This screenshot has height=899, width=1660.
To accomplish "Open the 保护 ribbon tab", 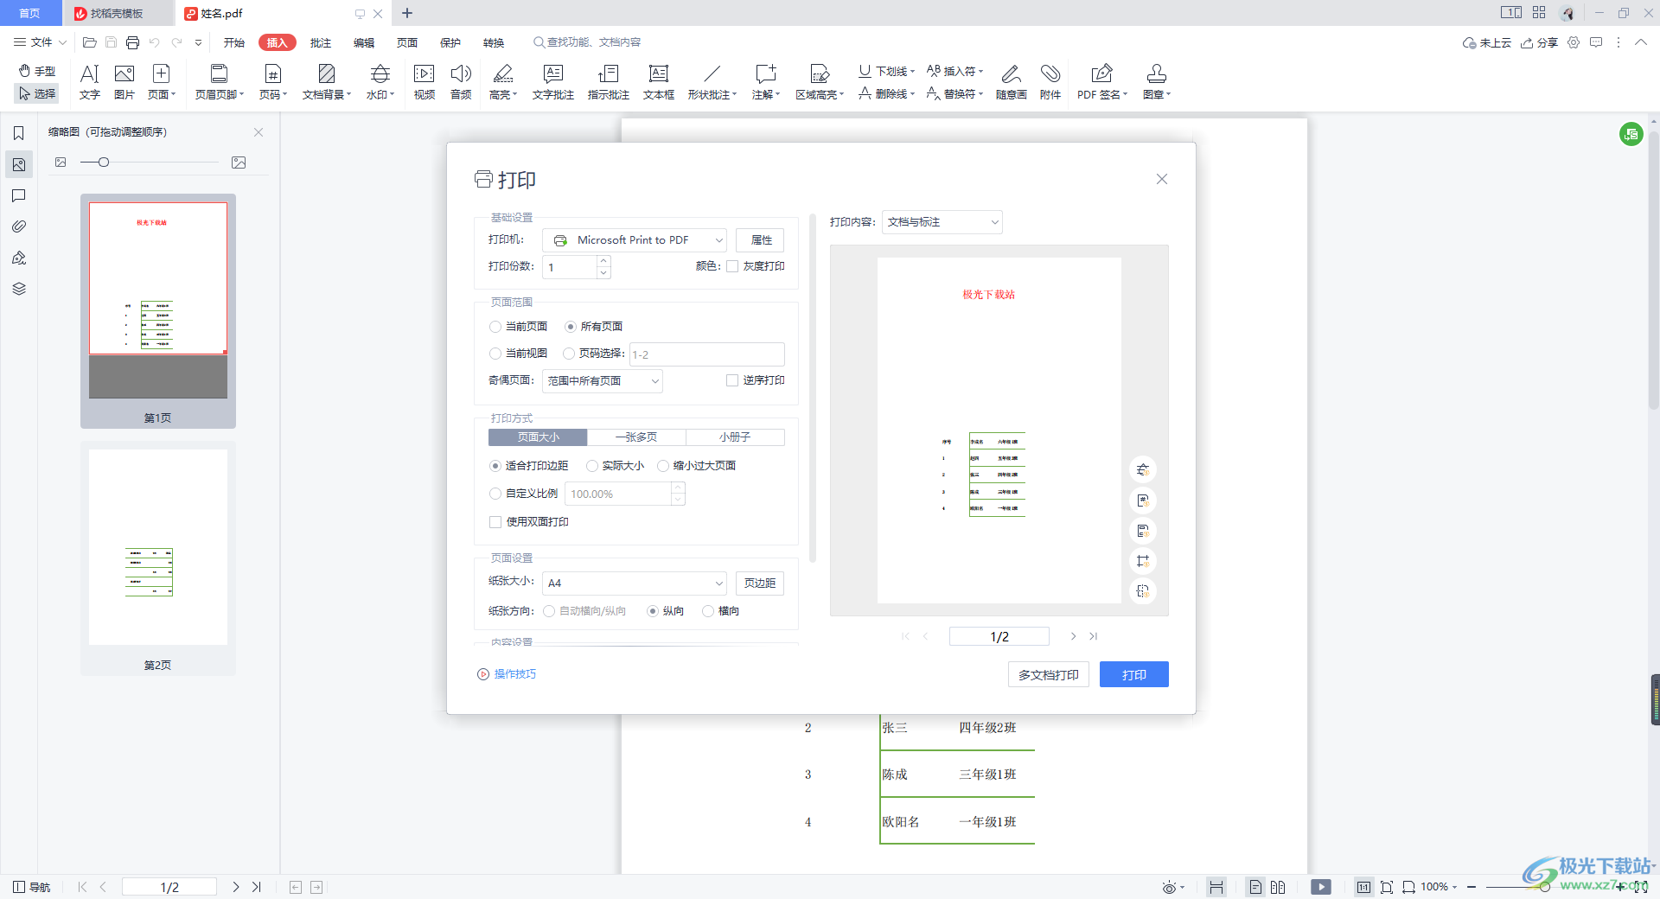I will [450, 42].
